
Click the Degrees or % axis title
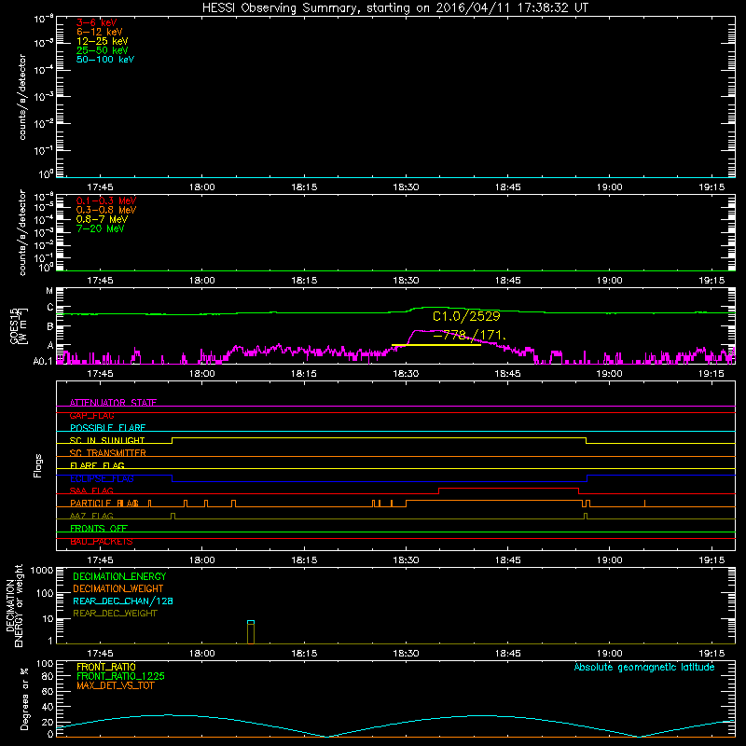pyautogui.click(x=24, y=698)
